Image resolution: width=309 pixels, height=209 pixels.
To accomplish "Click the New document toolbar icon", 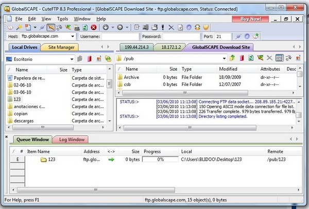I will click(28, 27).
